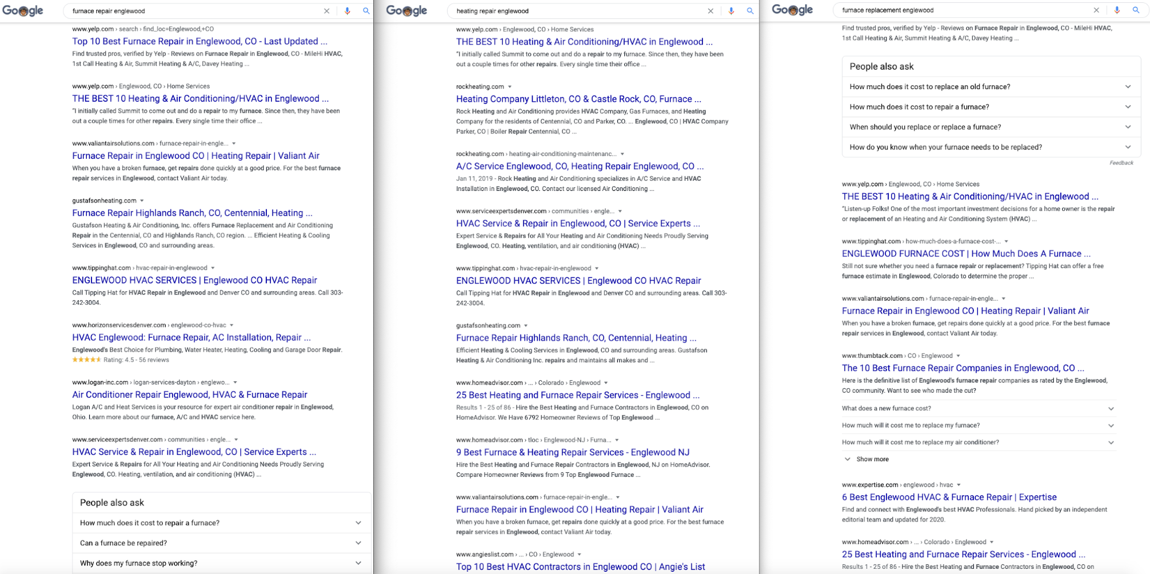Expand left window 'How much does it cost to repair a furnace?'
Viewport: 1150px width, 574px height.
(221, 523)
